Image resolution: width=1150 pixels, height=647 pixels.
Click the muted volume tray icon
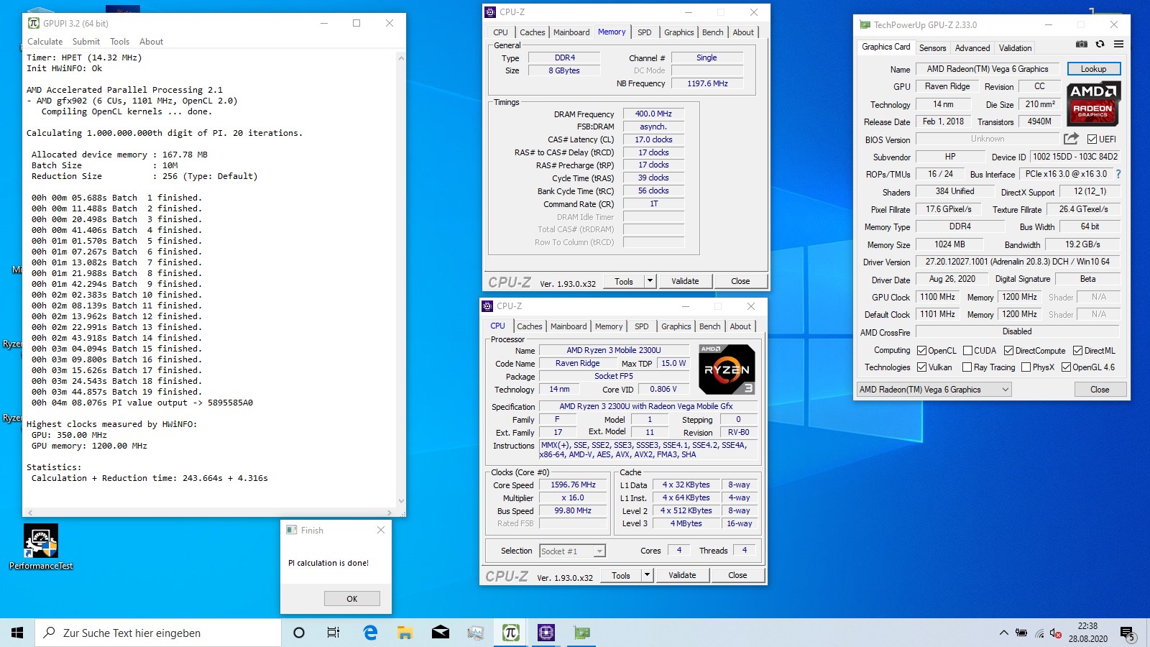click(1056, 633)
